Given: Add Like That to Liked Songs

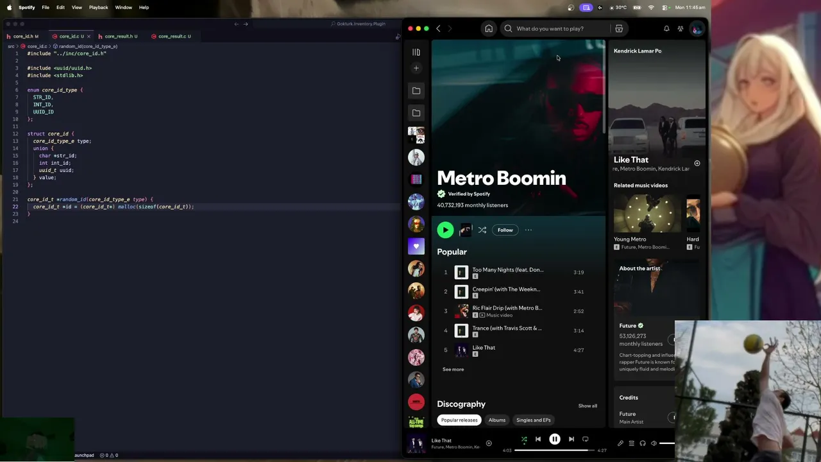Looking at the screenshot, I should tap(489, 443).
